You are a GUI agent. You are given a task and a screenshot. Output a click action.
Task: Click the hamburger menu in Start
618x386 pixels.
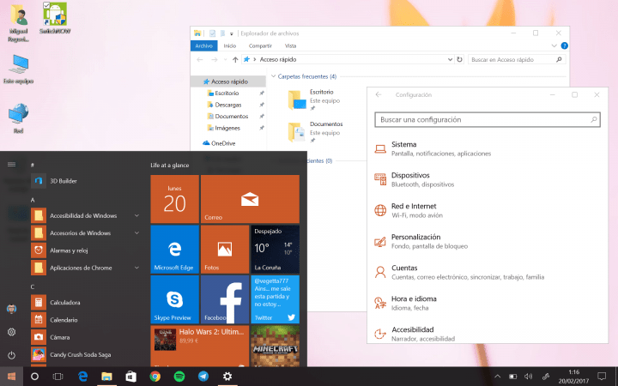(11, 164)
